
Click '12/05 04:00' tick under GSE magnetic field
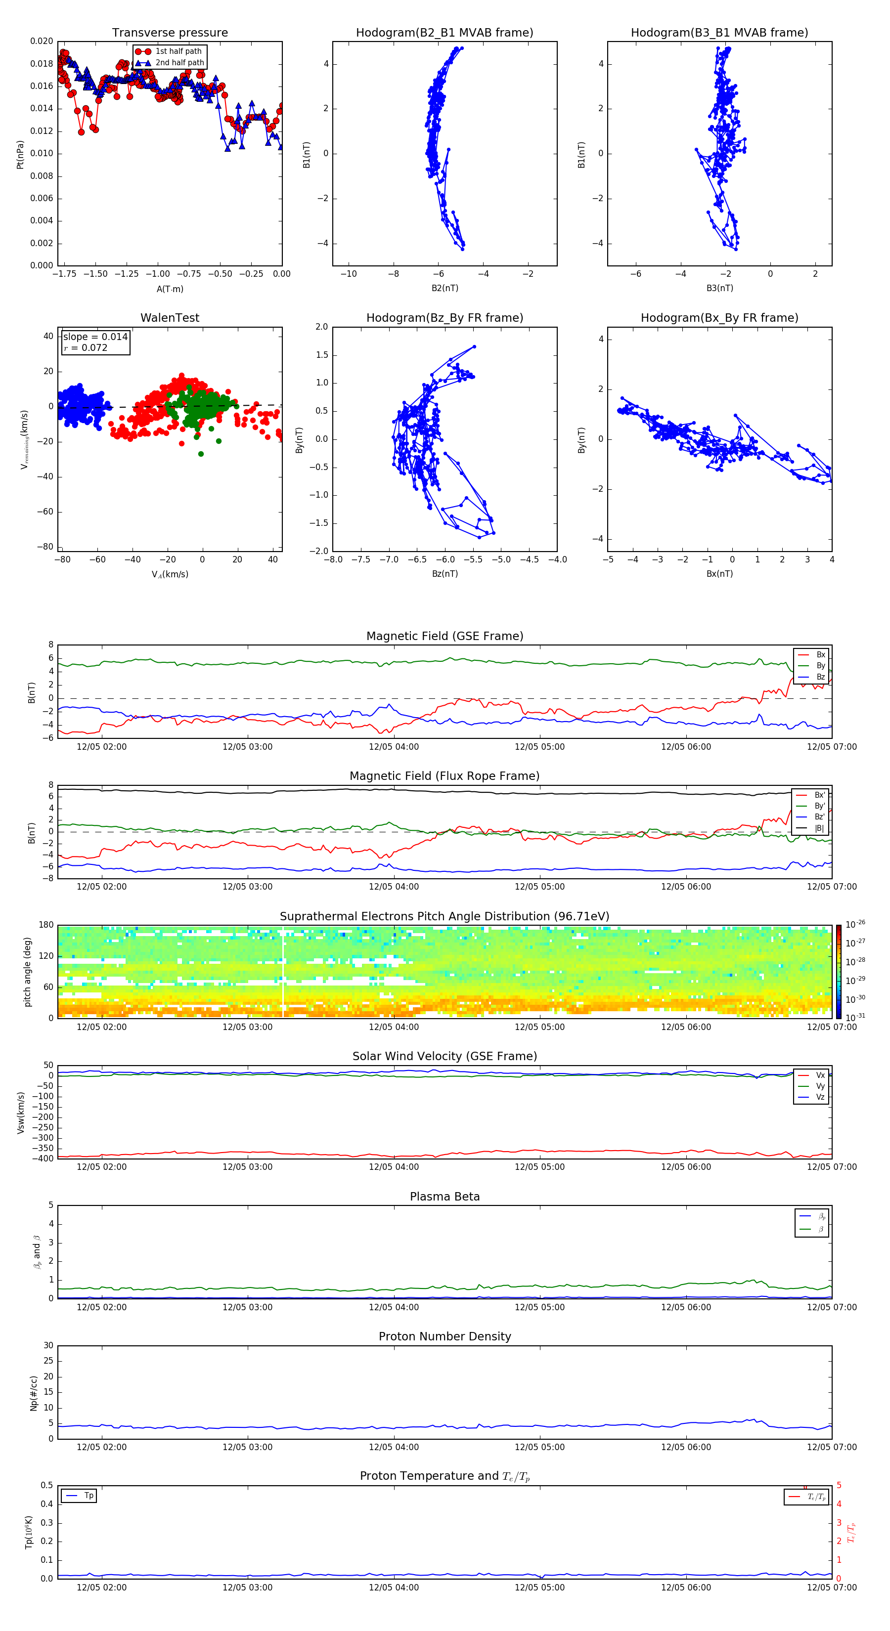(394, 747)
